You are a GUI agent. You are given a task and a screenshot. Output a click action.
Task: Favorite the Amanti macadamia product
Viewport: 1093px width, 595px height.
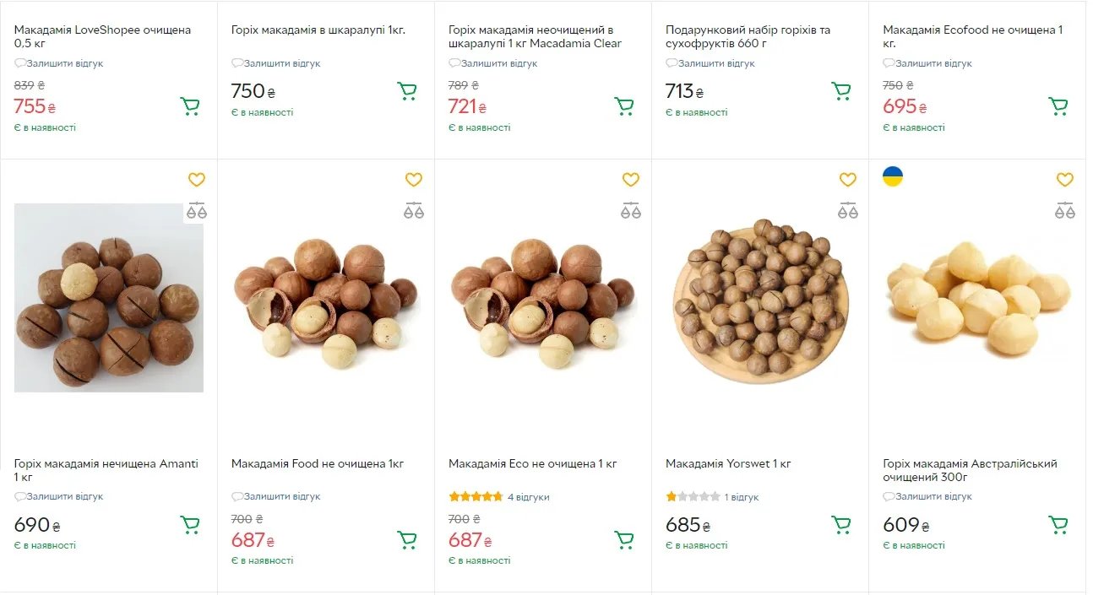pyautogui.click(x=197, y=180)
